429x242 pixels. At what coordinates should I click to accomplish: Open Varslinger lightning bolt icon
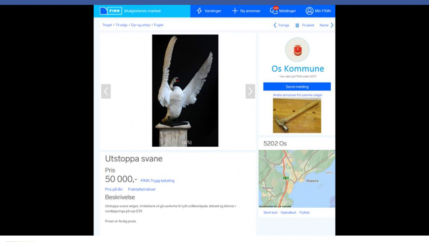coord(199,11)
